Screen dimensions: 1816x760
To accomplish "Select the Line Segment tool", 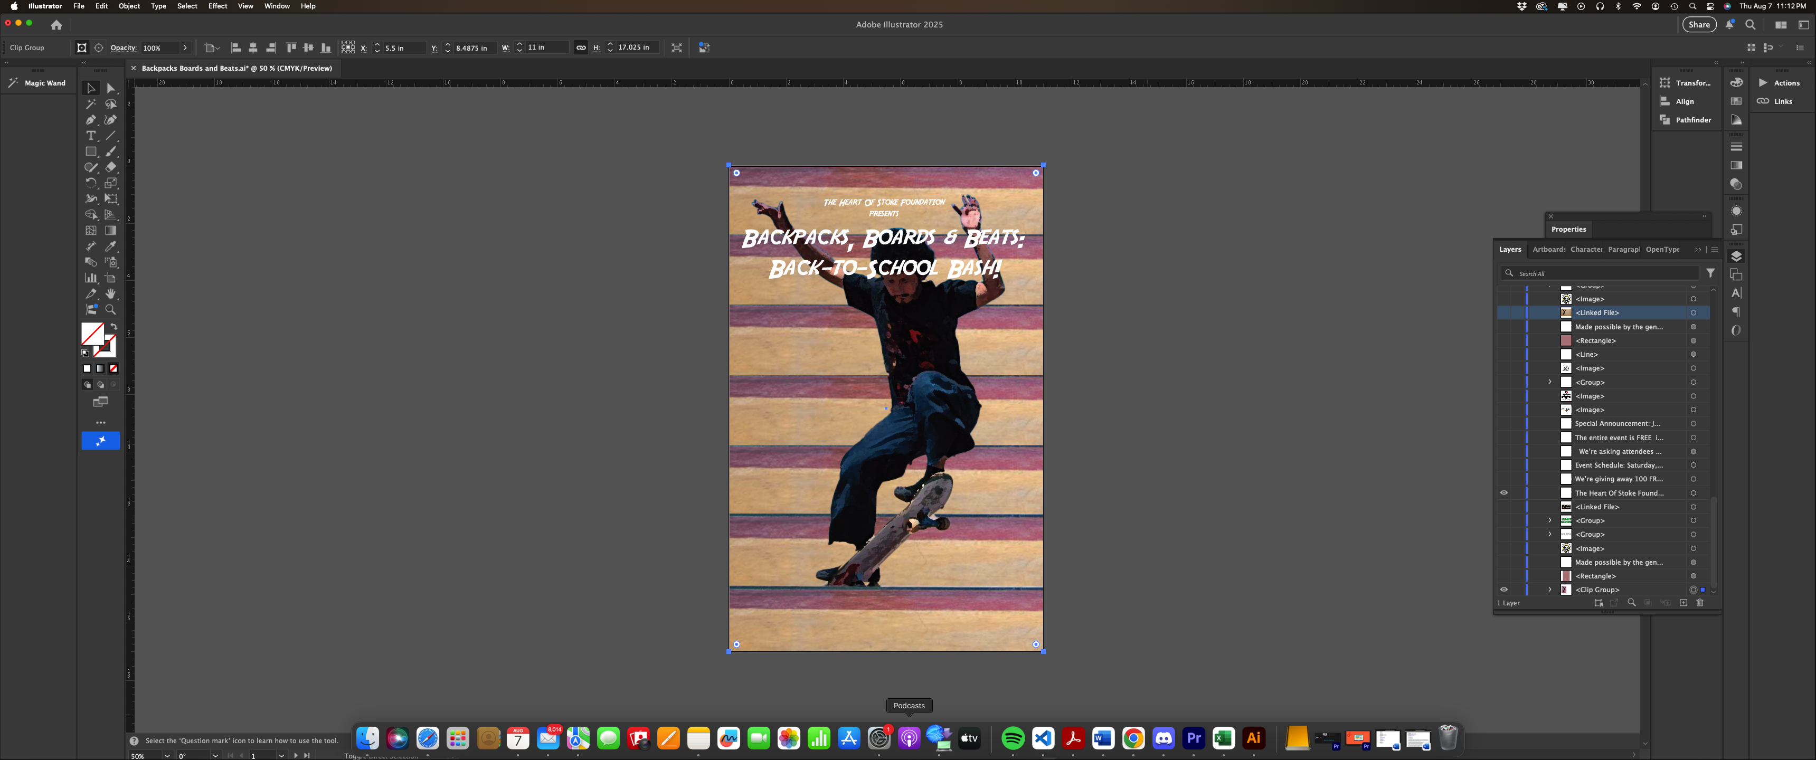I will [x=111, y=135].
